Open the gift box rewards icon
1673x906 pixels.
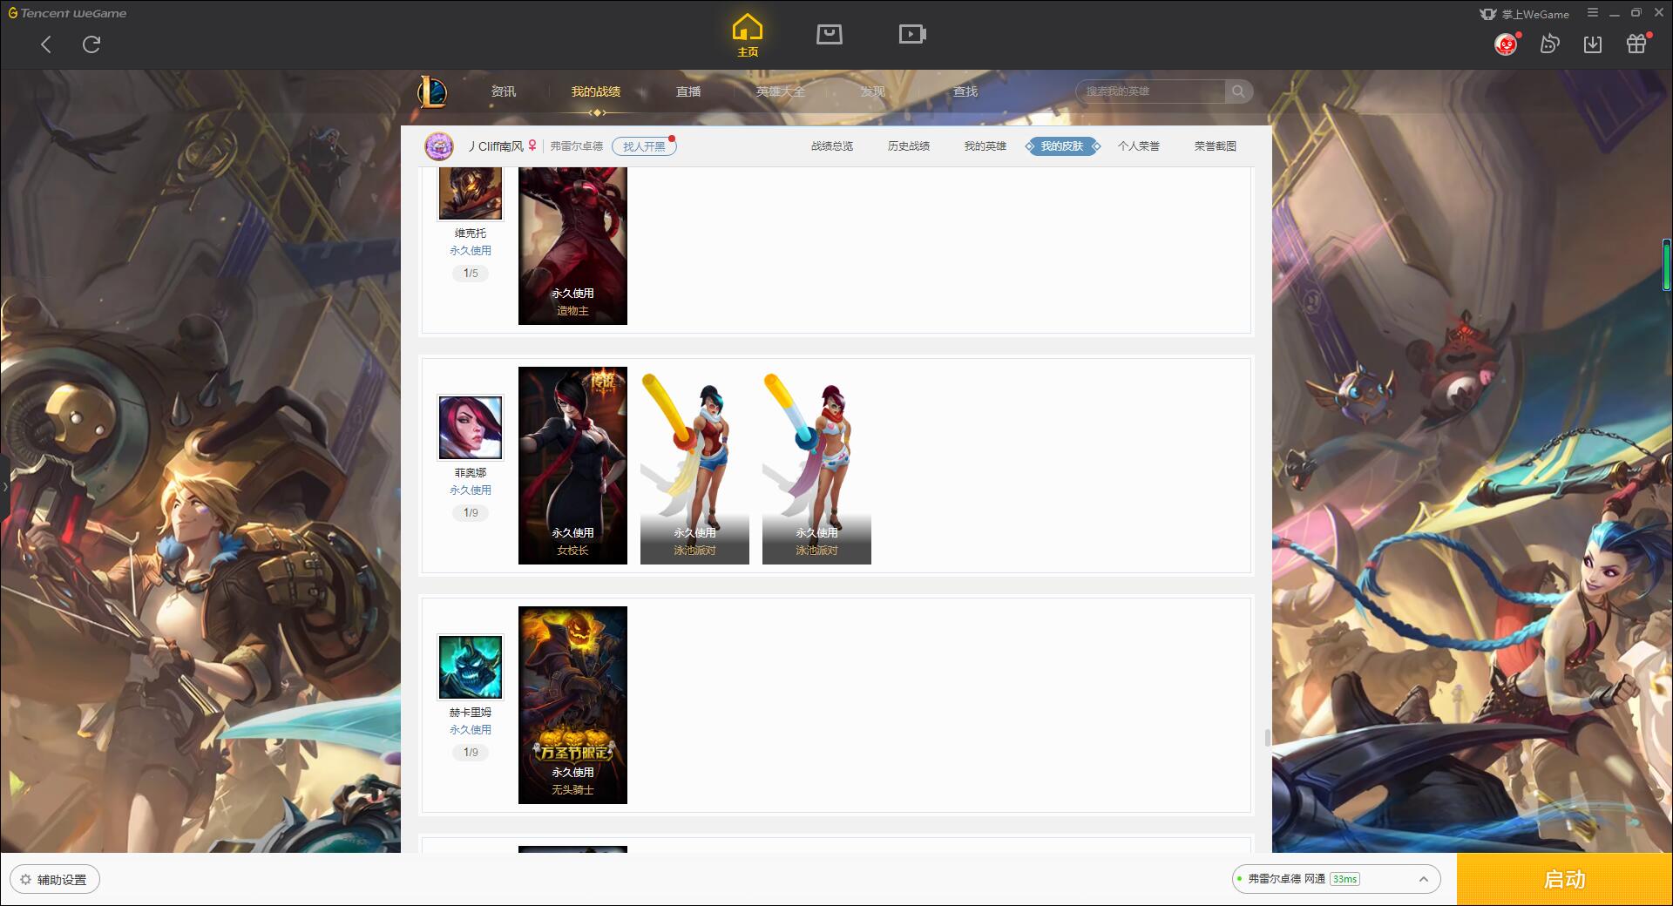1636,44
